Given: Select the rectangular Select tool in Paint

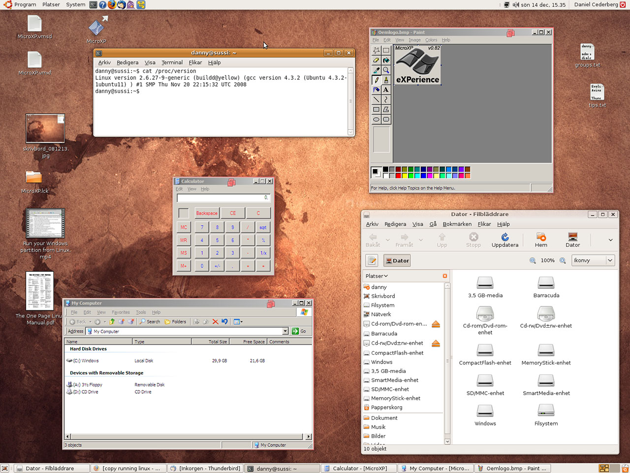Looking at the screenshot, I should pyautogui.click(x=386, y=50).
